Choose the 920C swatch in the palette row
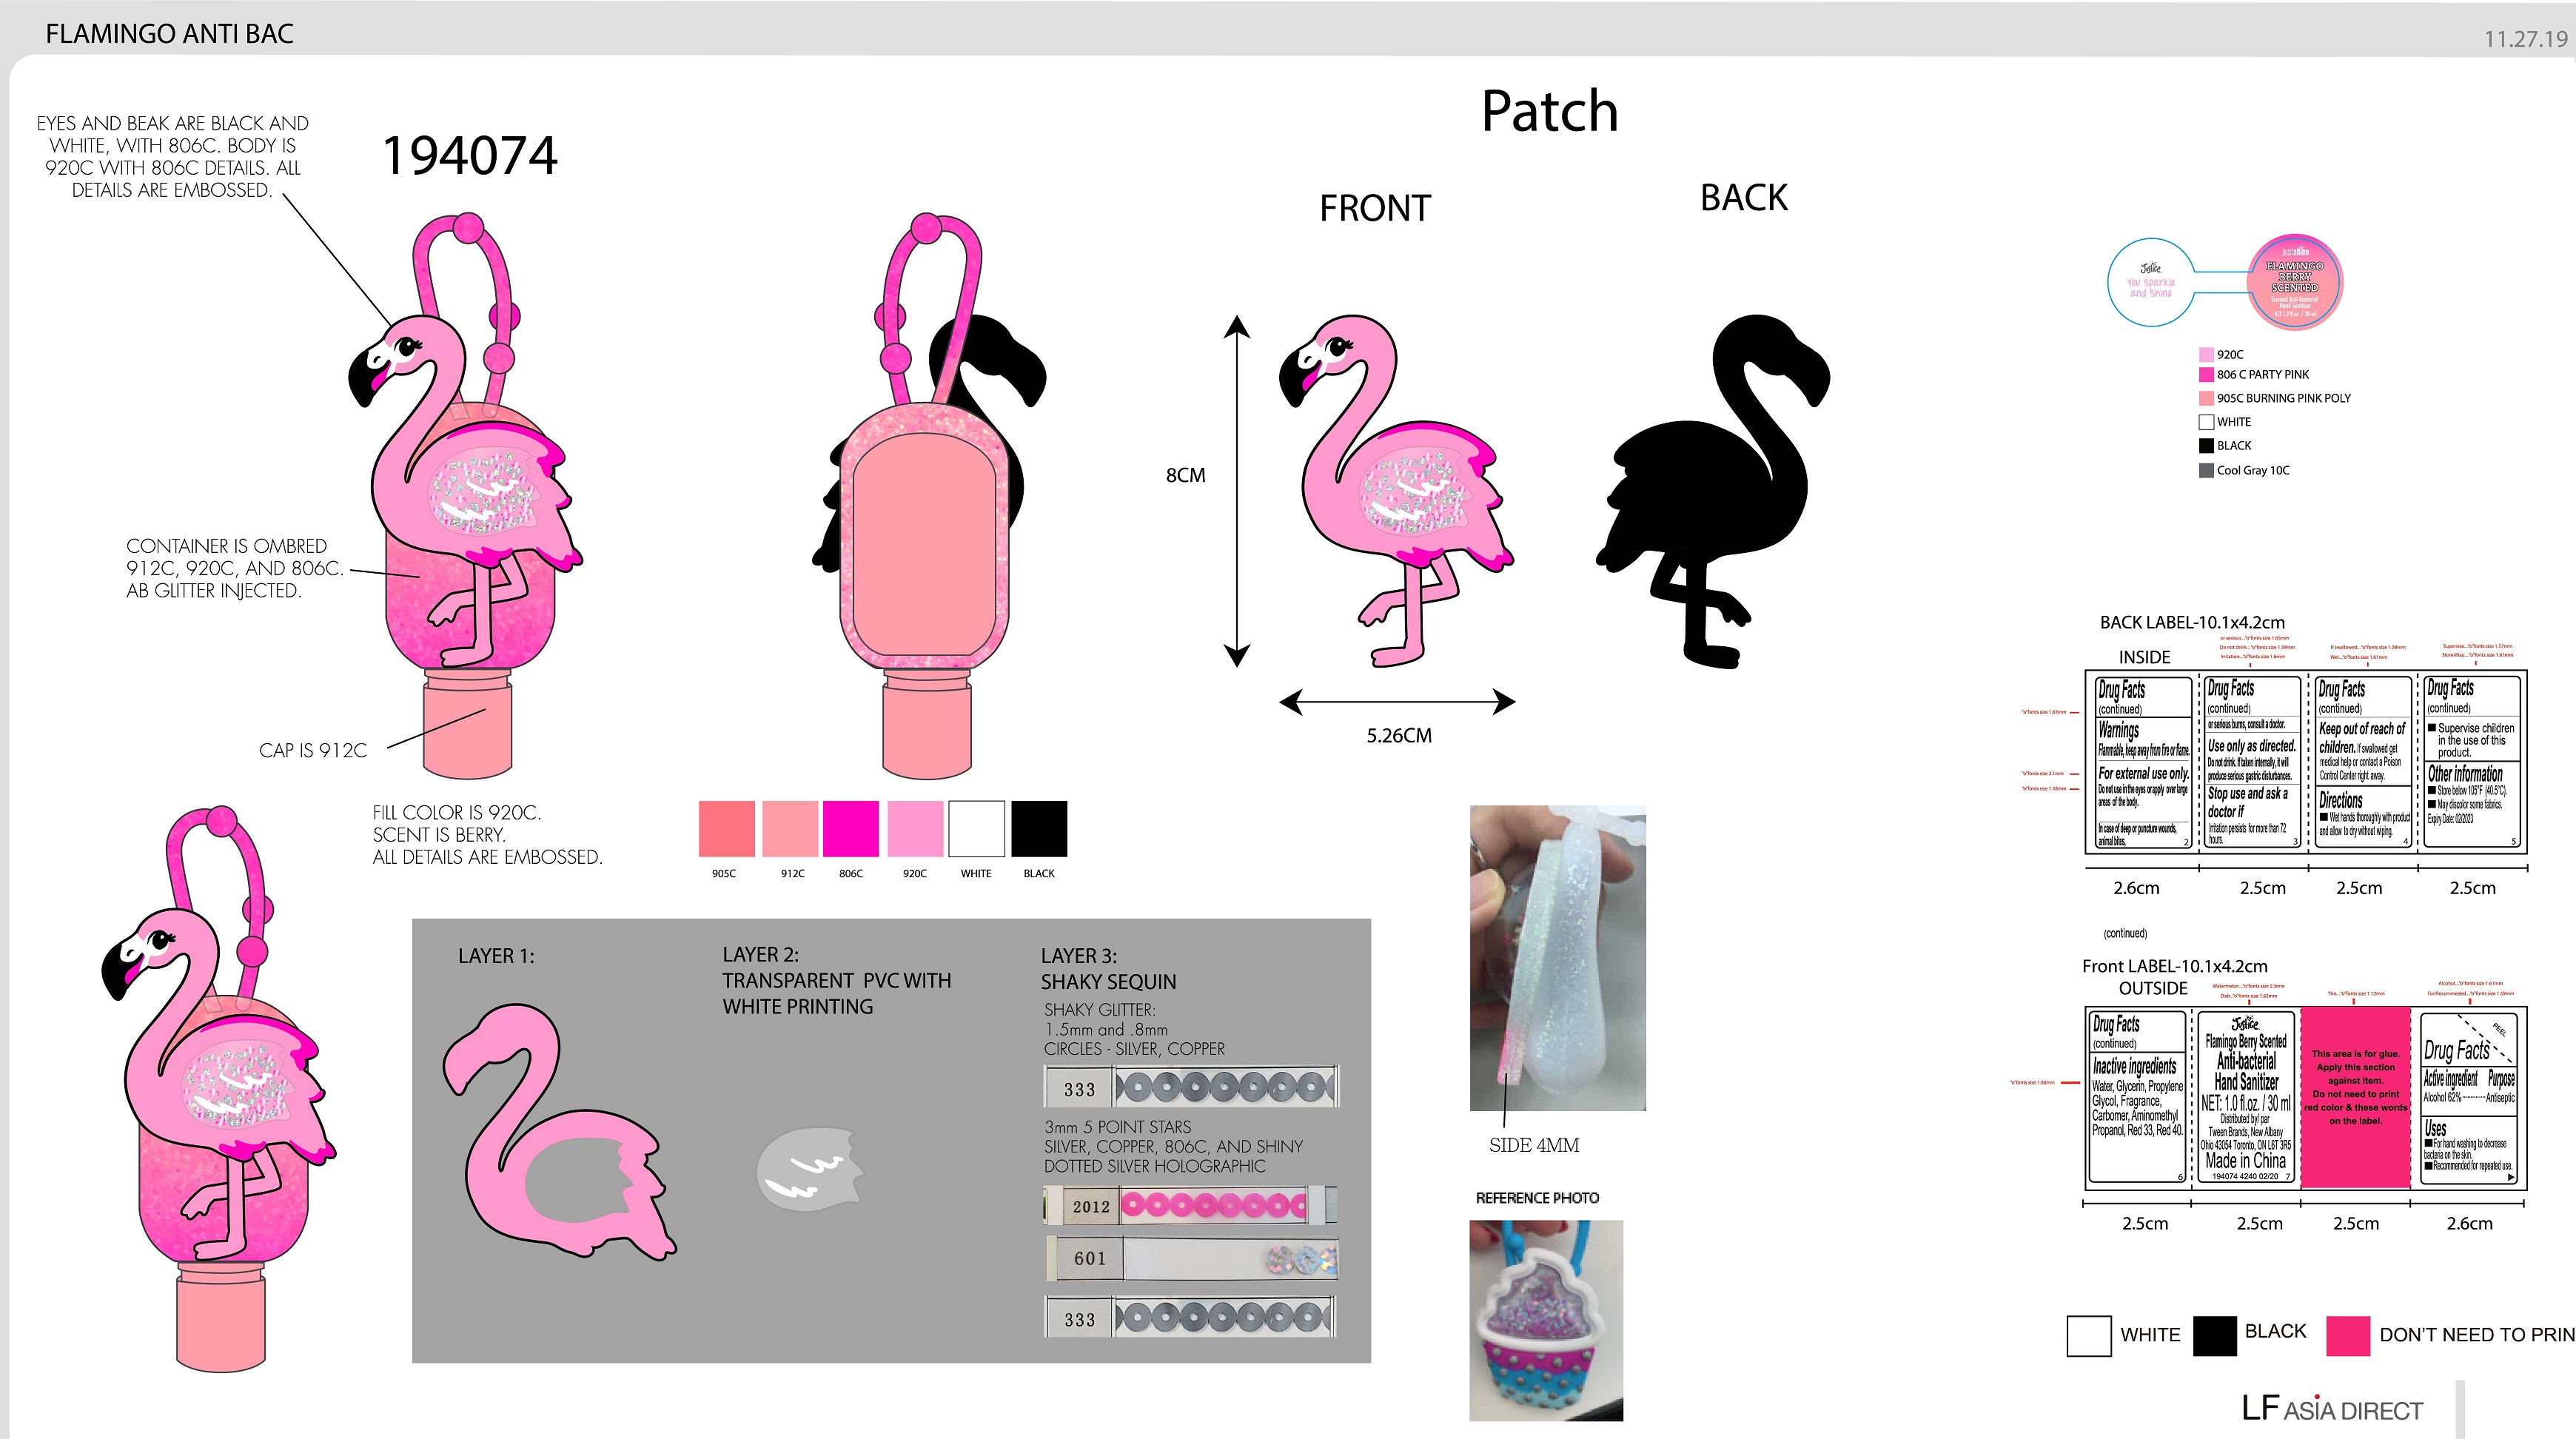Image resolution: width=2576 pixels, height=1439 pixels. 915,828
